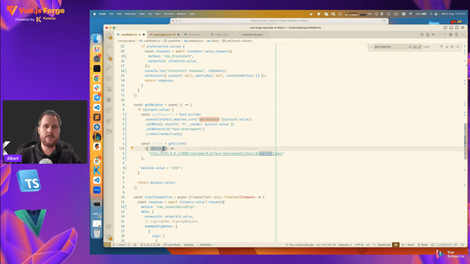Open the Run and Debug view

(x=109, y=68)
